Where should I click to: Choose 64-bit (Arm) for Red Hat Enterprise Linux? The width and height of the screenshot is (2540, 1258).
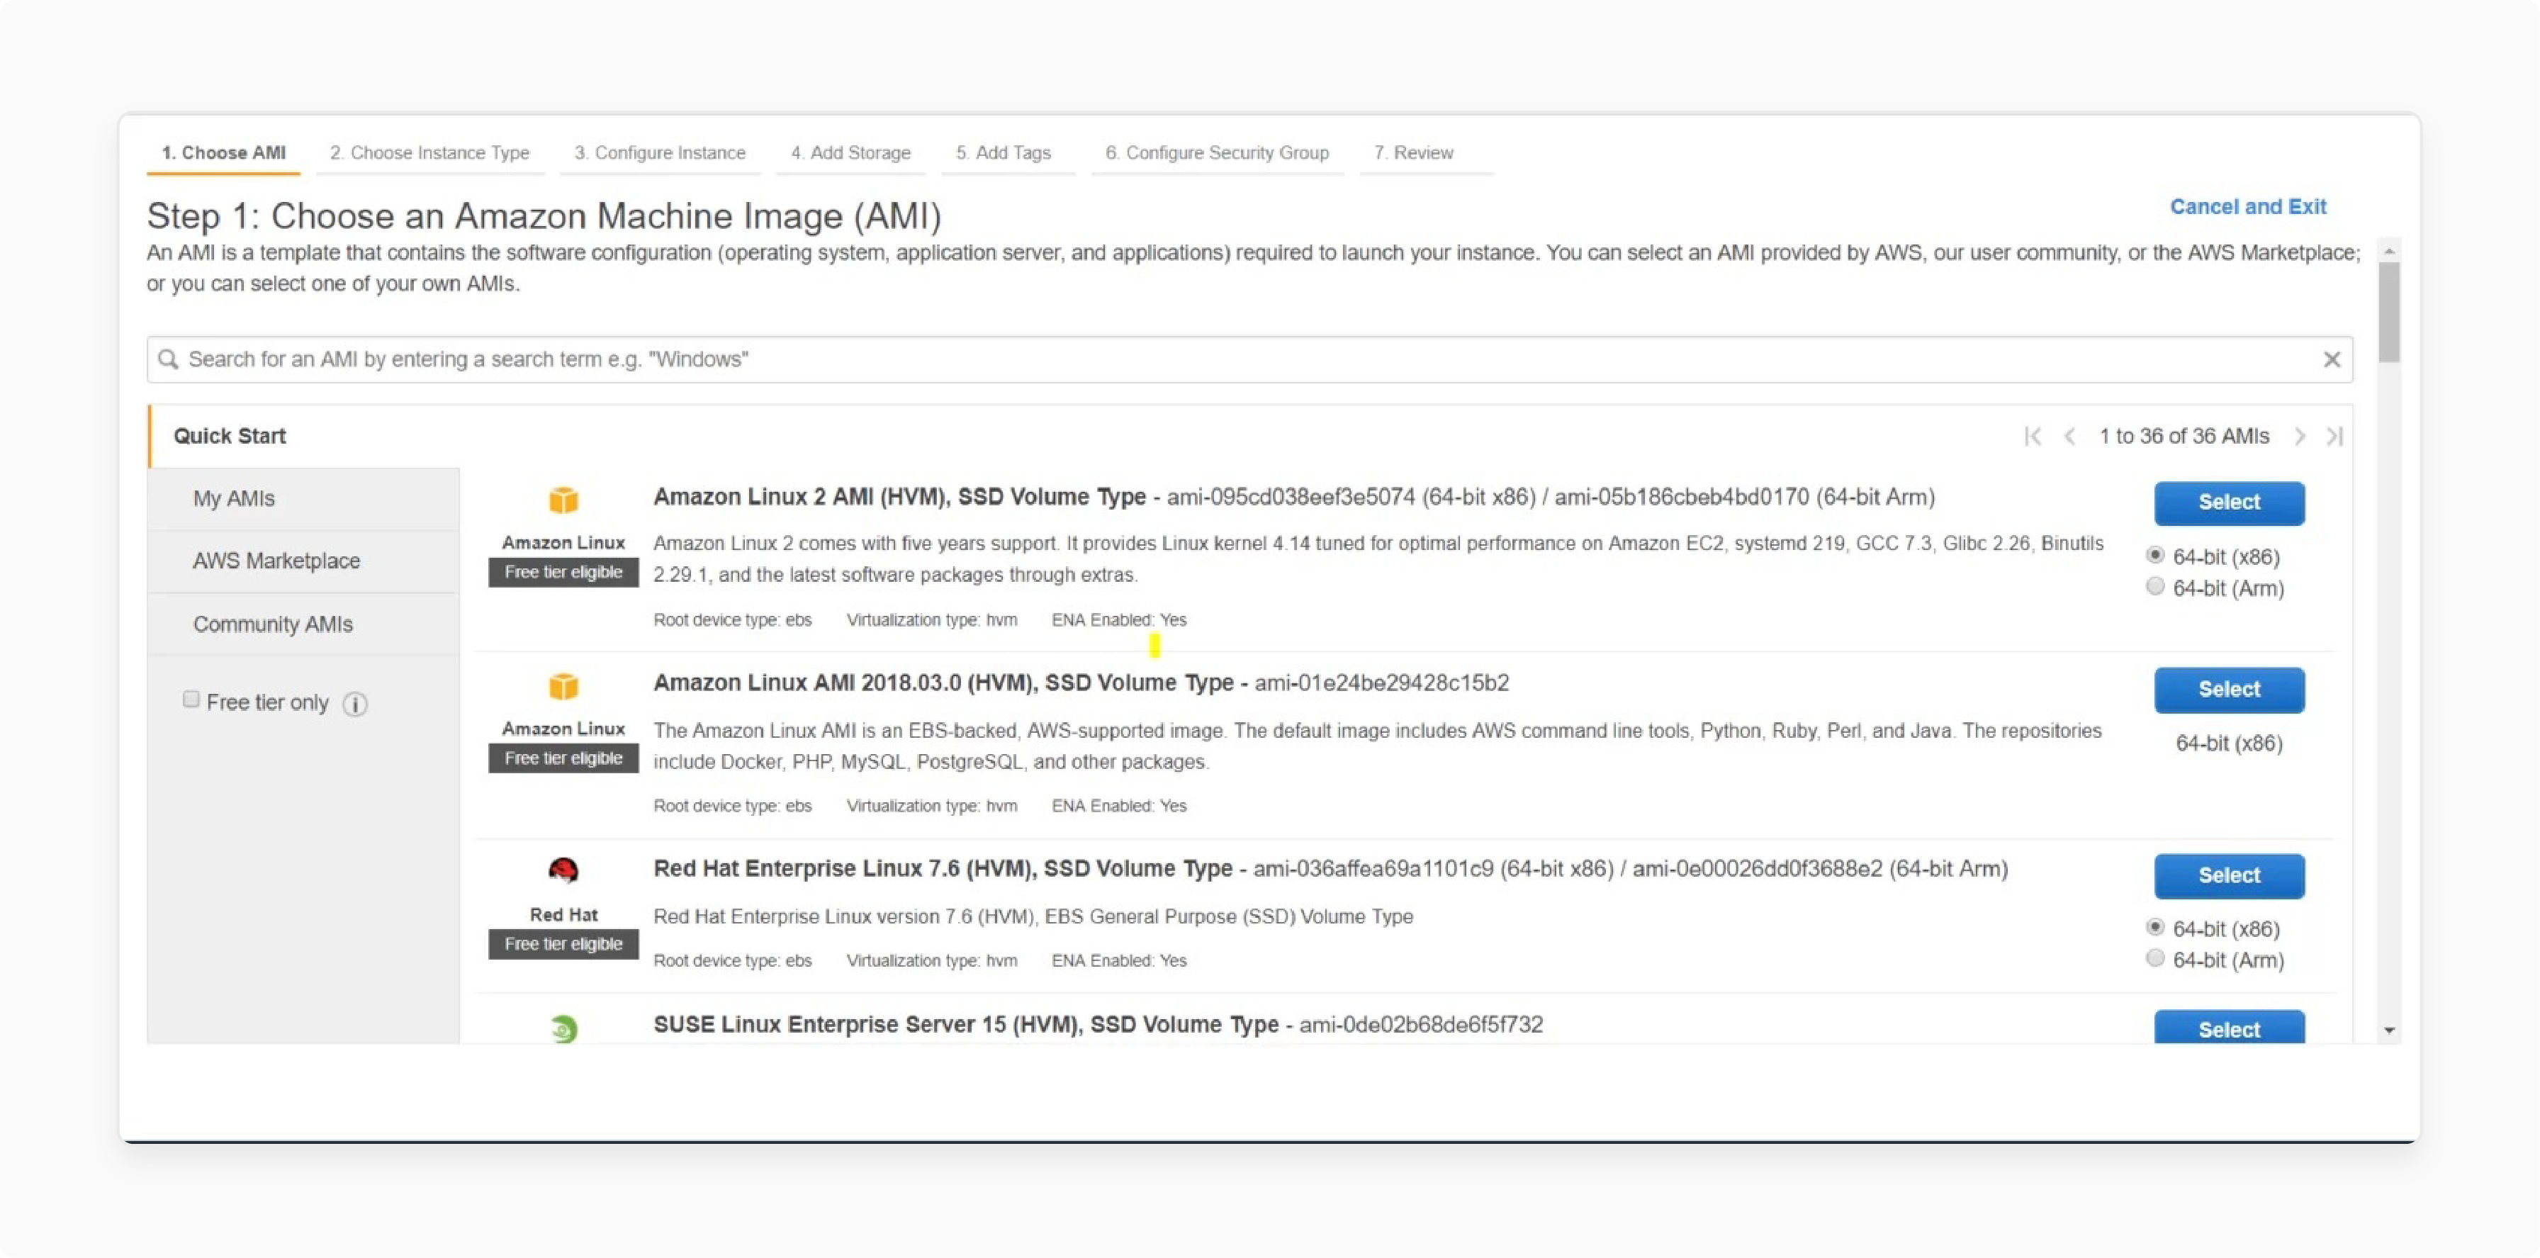coord(2155,958)
